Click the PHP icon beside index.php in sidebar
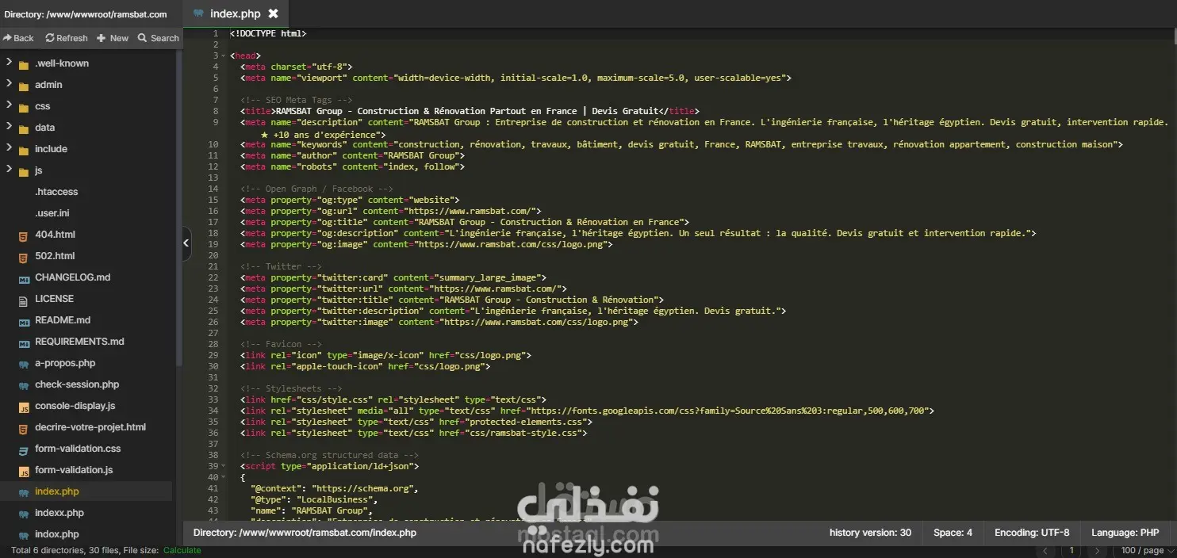 click(x=24, y=492)
